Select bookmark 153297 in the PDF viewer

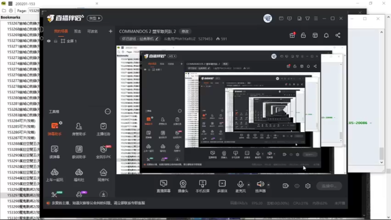pos(23,195)
